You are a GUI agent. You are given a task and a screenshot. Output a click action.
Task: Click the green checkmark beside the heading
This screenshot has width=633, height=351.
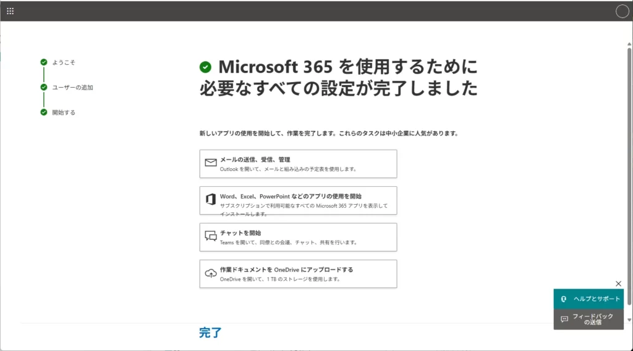pyautogui.click(x=205, y=67)
